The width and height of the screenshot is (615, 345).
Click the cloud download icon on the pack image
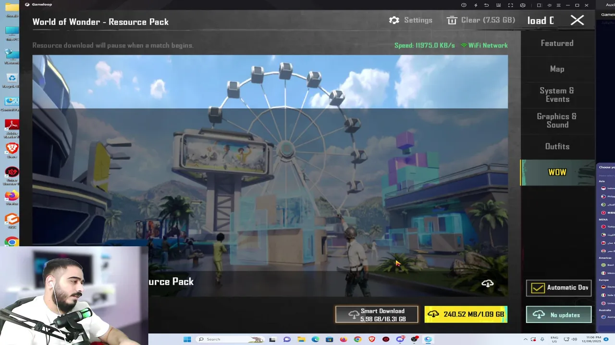click(x=488, y=284)
